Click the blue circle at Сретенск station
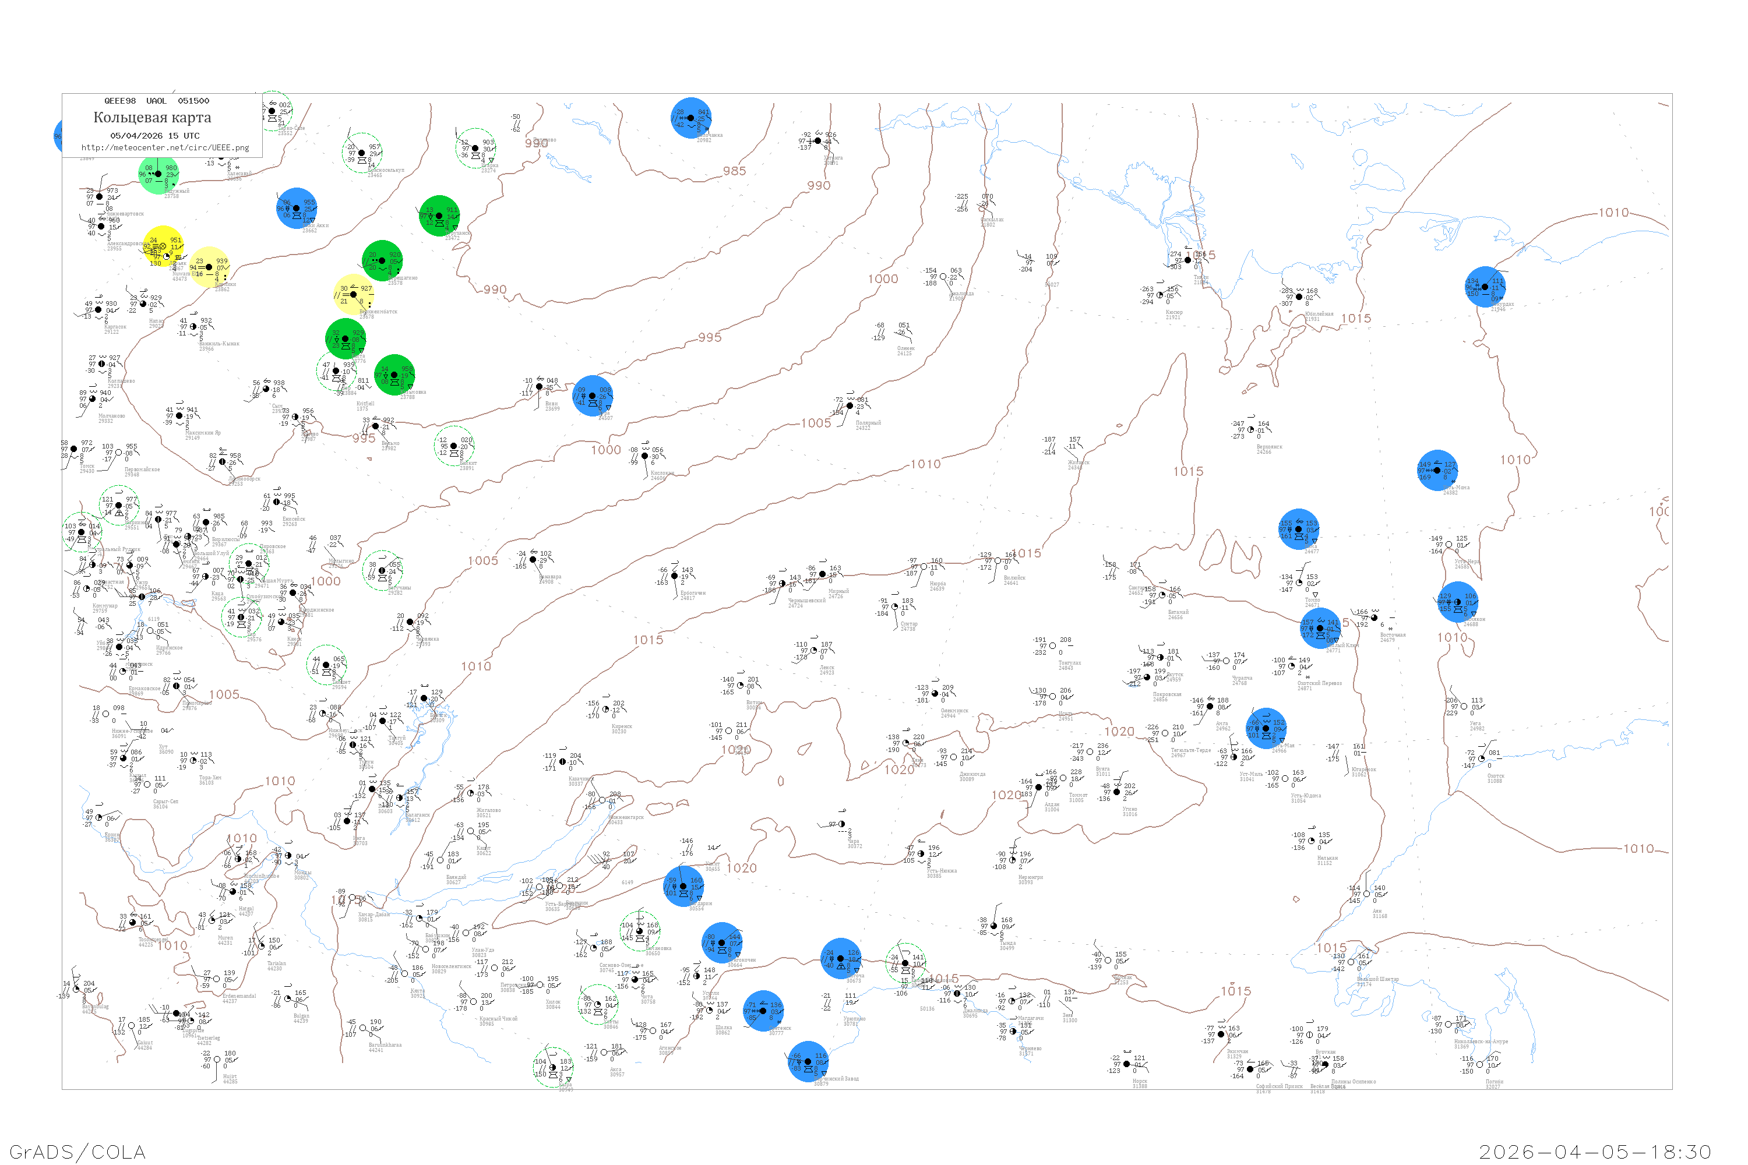Viewport: 1748px width, 1165px height. pyautogui.click(x=763, y=1011)
